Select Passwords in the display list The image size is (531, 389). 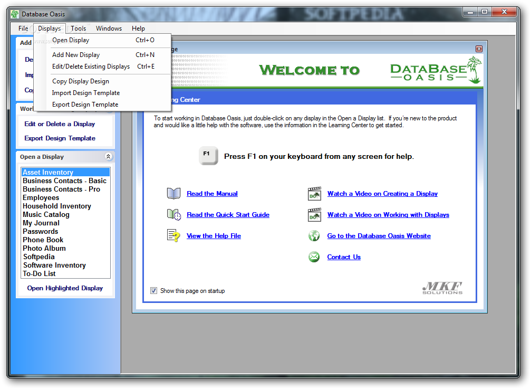(66, 231)
